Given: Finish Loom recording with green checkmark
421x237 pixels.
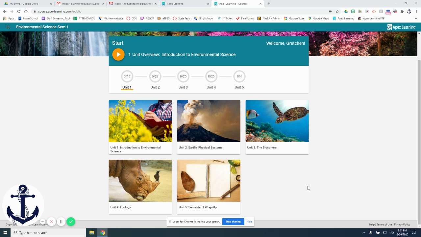Looking at the screenshot, I should click(71, 222).
